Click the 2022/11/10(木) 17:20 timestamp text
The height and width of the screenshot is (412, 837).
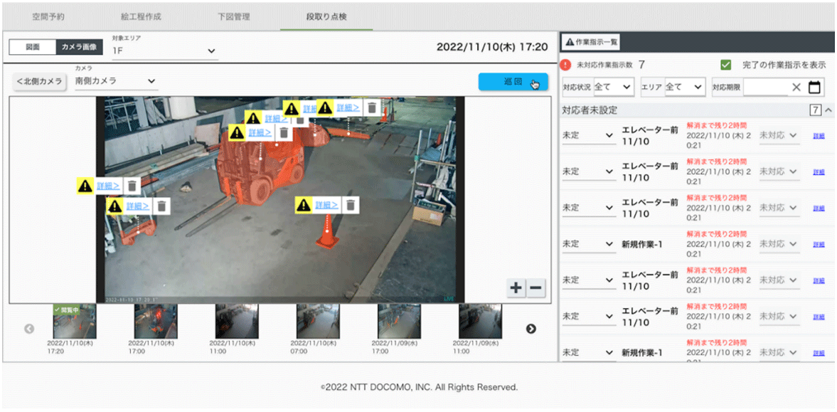click(492, 47)
